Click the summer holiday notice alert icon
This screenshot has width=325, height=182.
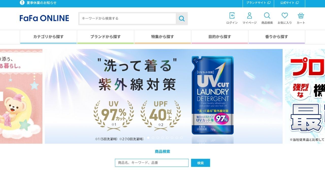[22, 3]
